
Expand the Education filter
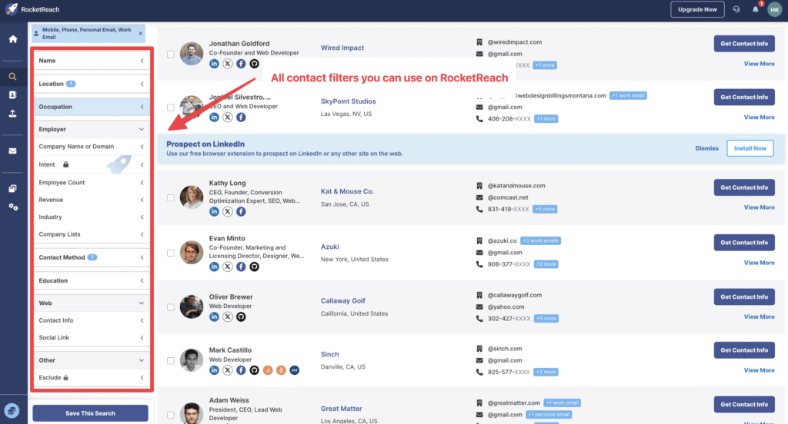click(x=92, y=280)
